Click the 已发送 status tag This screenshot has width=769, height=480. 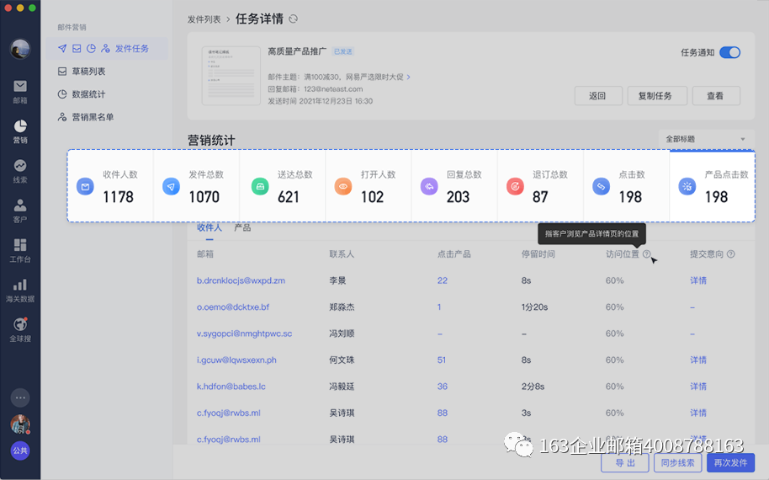pyautogui.click(x=342, y=51)
